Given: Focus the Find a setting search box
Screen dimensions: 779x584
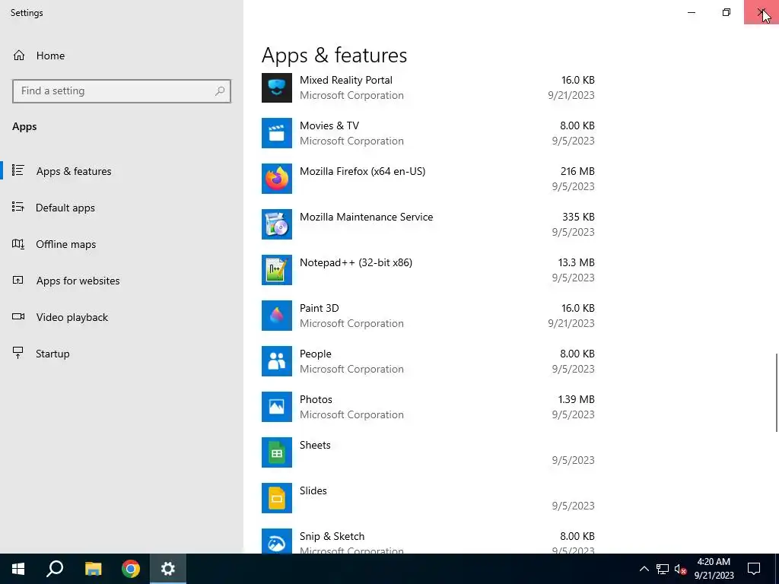Looking at the screenshot, I should coord(122,91).
